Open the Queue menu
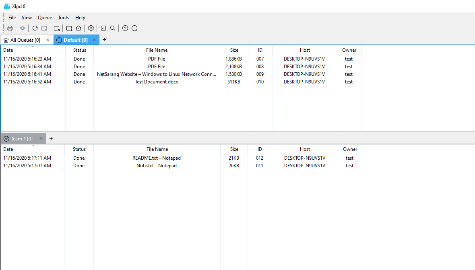The width and height of the screenshot is (475, 270). tap(45, 18)
